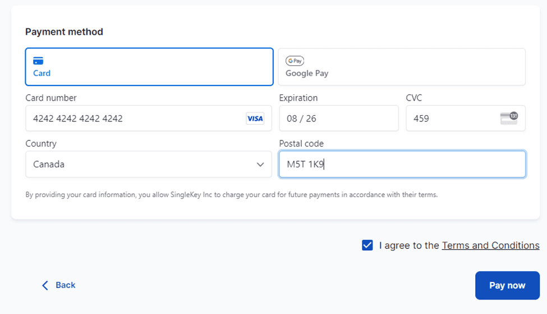The height and width of the screenshot is (314, 547).
Task: Select the Card payment method tab
Action: (x=149, y=67)
